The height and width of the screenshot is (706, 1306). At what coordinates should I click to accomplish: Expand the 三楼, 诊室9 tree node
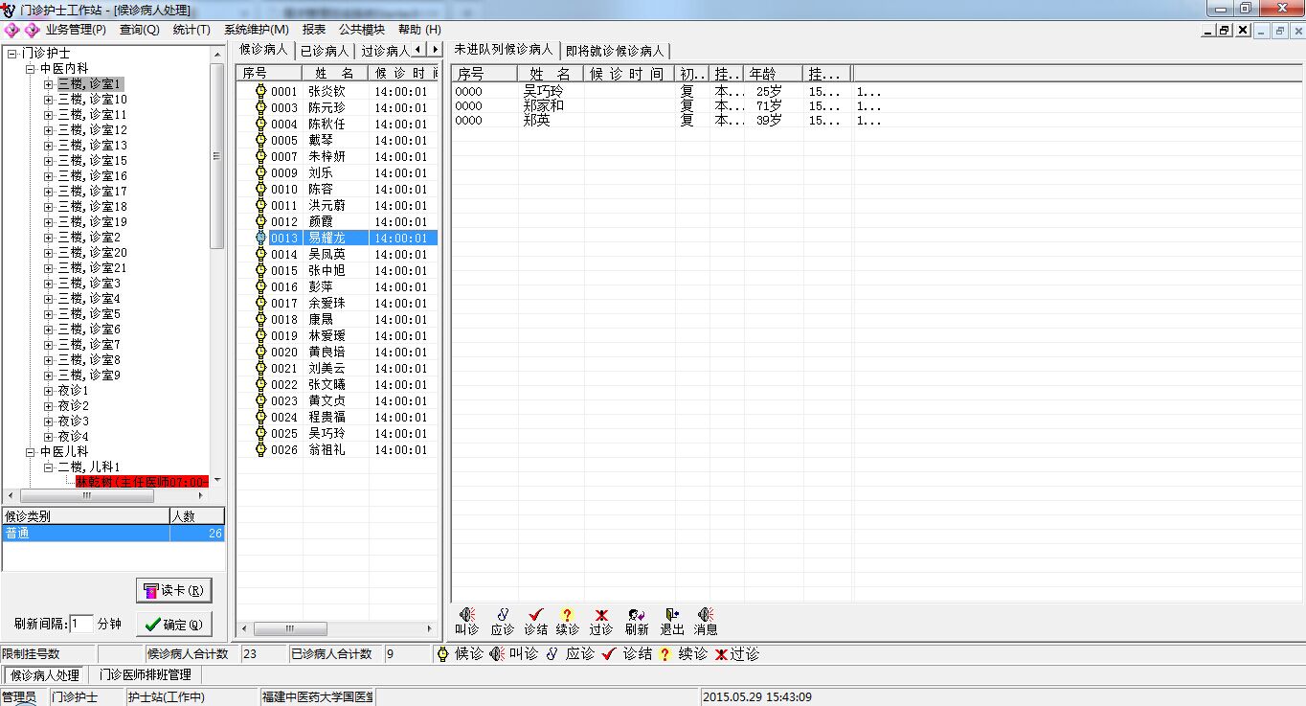(x=48, y=376)
